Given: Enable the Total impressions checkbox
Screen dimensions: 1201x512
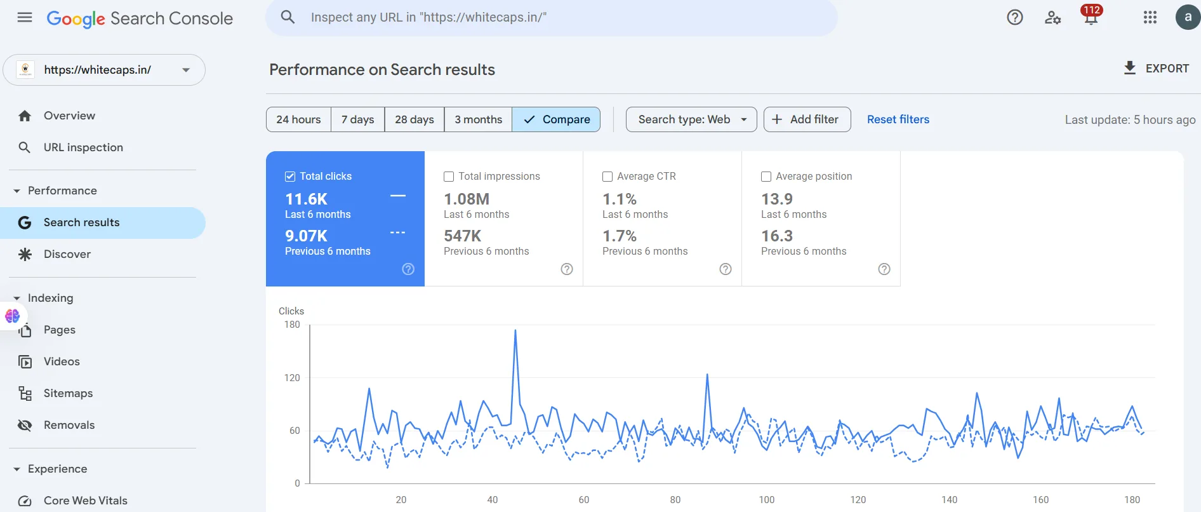Looking at the screenshot, I should coord(449,177).
